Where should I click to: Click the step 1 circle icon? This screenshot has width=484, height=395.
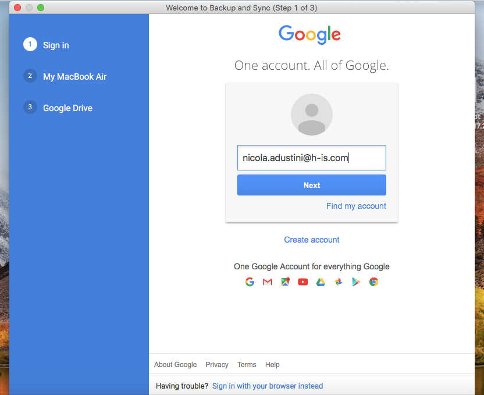[30, 44]
